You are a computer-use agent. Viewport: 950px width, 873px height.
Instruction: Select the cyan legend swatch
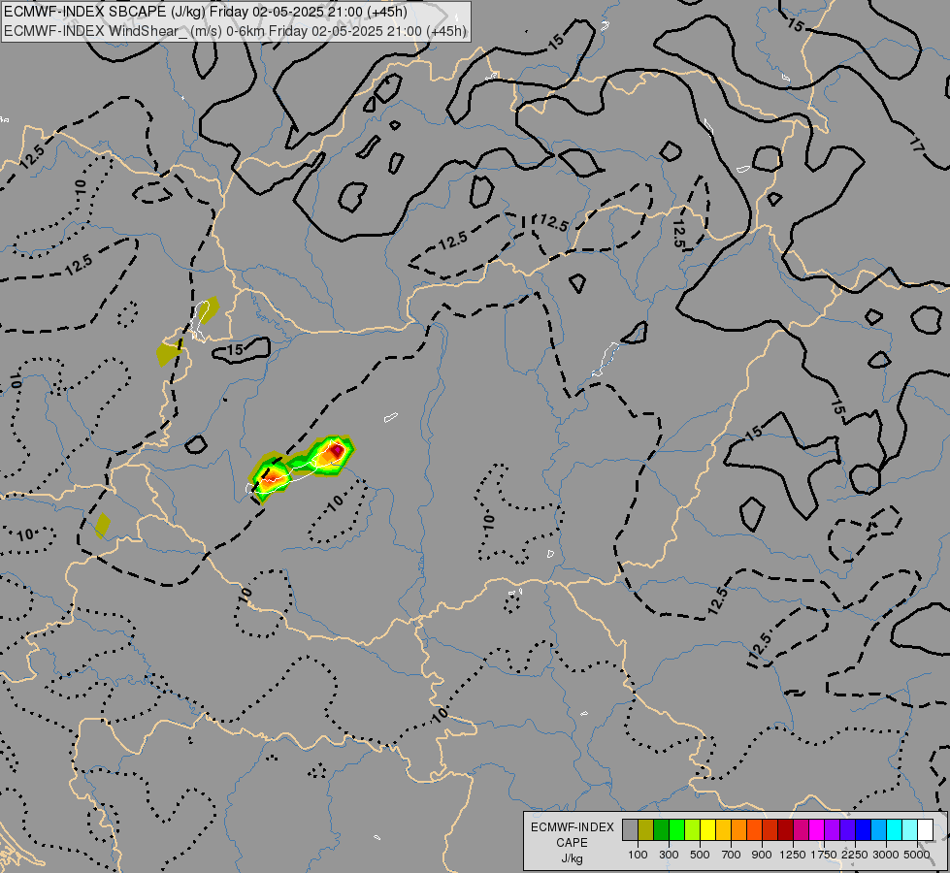coord(895,830)
